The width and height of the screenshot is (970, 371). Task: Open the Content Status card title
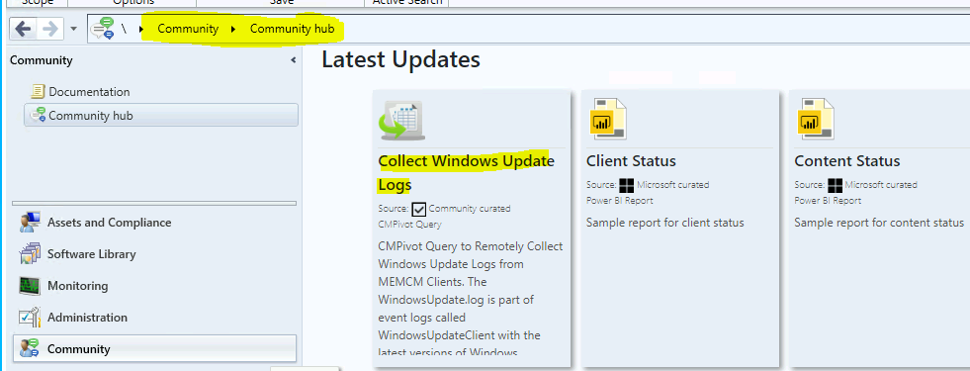(846, 161)
